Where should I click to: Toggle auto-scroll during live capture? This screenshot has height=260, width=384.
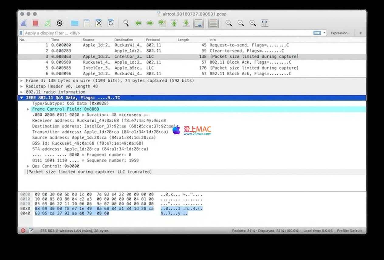[x=198, y=23]
